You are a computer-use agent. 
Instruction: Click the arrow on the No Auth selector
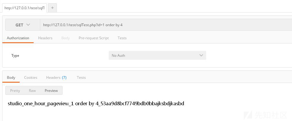click(x=201, y=55)
